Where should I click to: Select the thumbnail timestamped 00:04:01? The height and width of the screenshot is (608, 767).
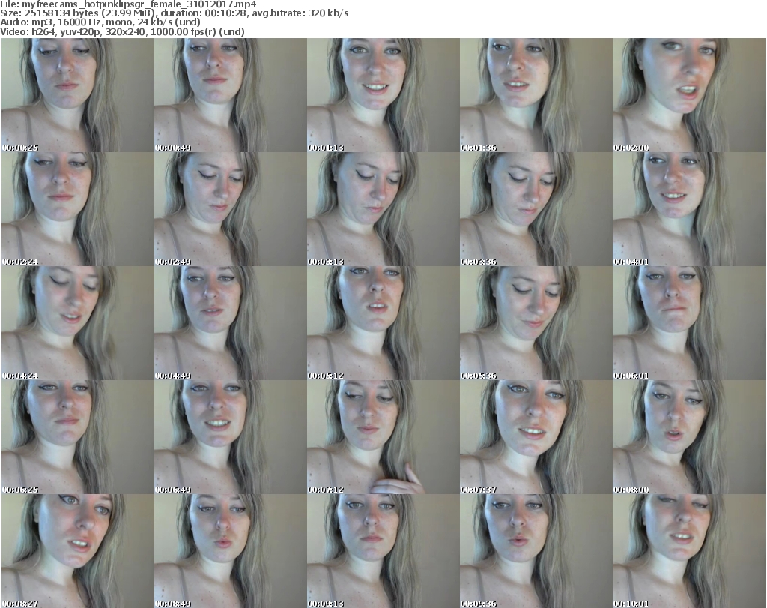689,209
